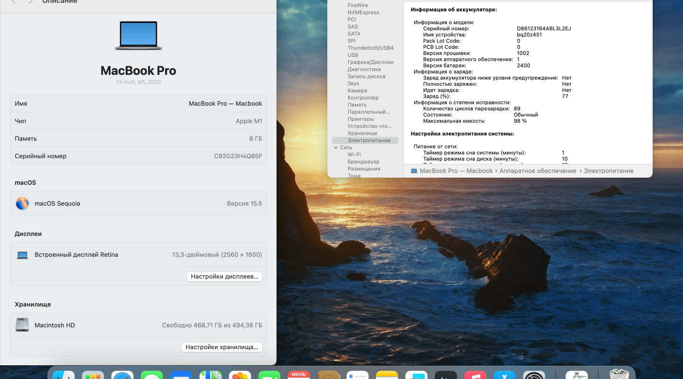Open the Calendar icon showing ИЮЛЬ
This screenshot has width=683, height=379.
click(299, 375)
